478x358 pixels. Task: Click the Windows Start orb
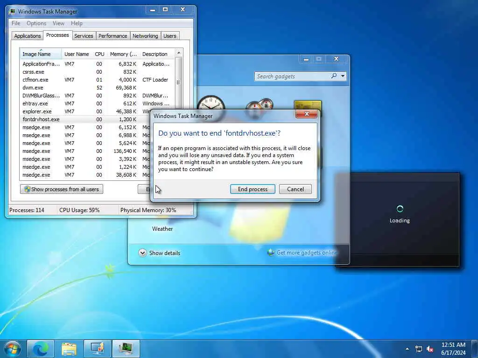pyautogui.click(x=13, y=349)
